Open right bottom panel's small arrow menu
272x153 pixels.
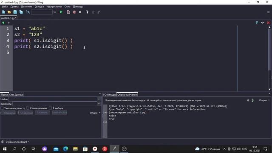coord(269,93)
